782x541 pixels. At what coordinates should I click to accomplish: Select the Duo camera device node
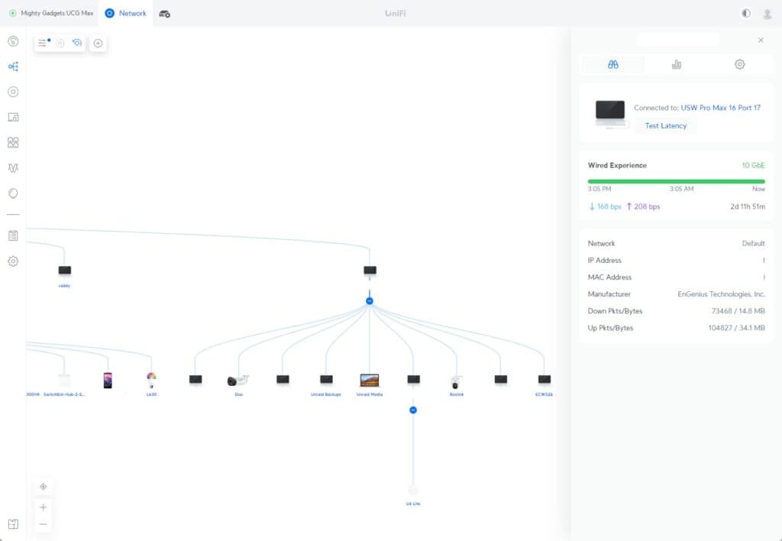(238, 381)
